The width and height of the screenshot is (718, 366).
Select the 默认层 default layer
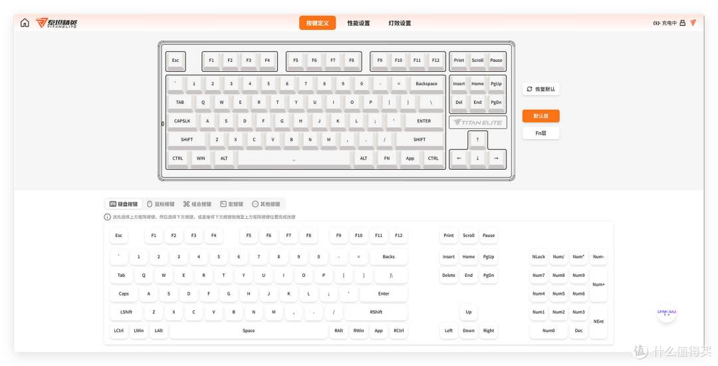coord(540,116)
